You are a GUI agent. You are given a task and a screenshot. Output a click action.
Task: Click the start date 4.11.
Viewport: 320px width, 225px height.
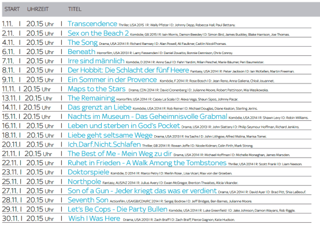8,43
